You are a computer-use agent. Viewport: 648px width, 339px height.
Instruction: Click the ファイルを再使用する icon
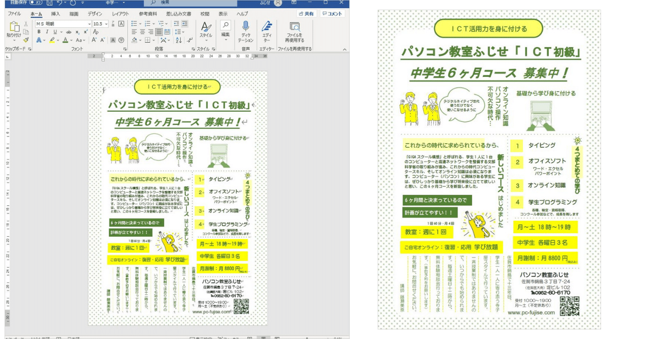[x=295, y=26]
